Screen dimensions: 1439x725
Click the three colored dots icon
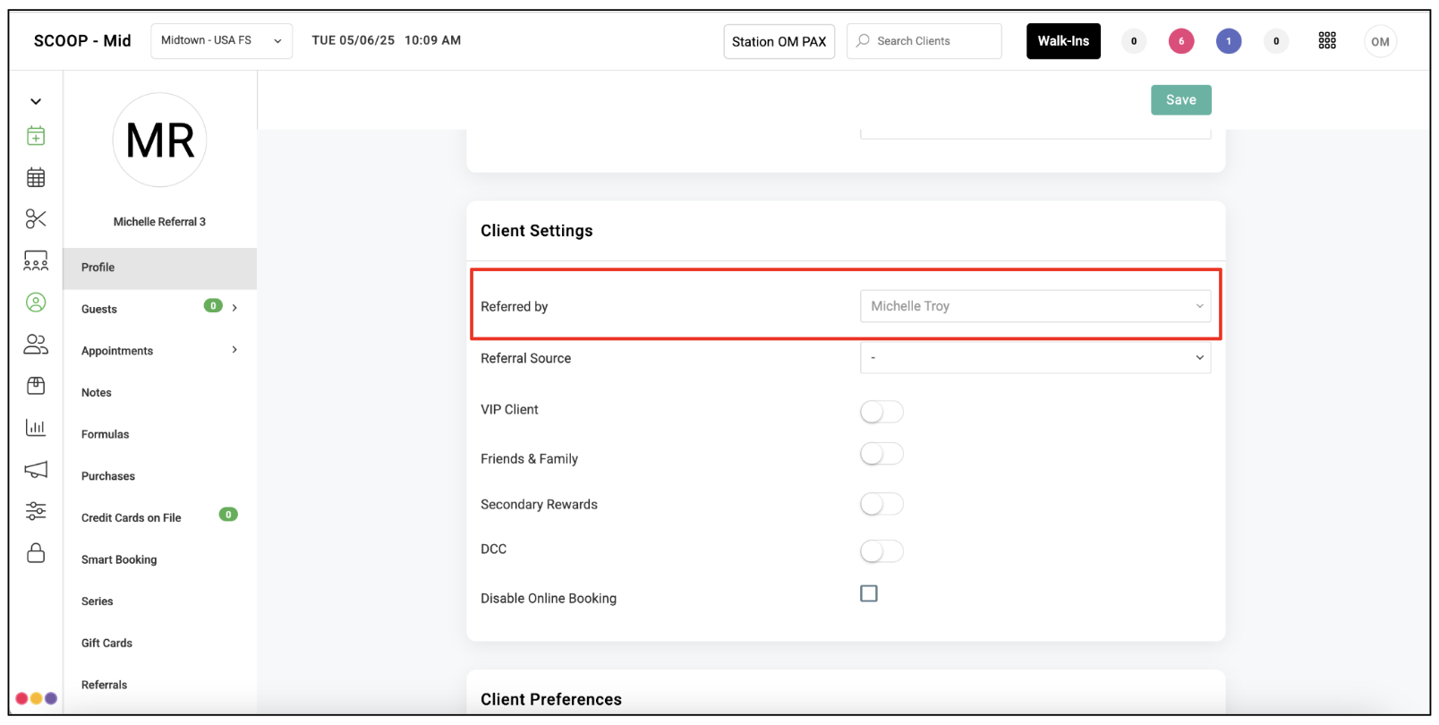37,698
